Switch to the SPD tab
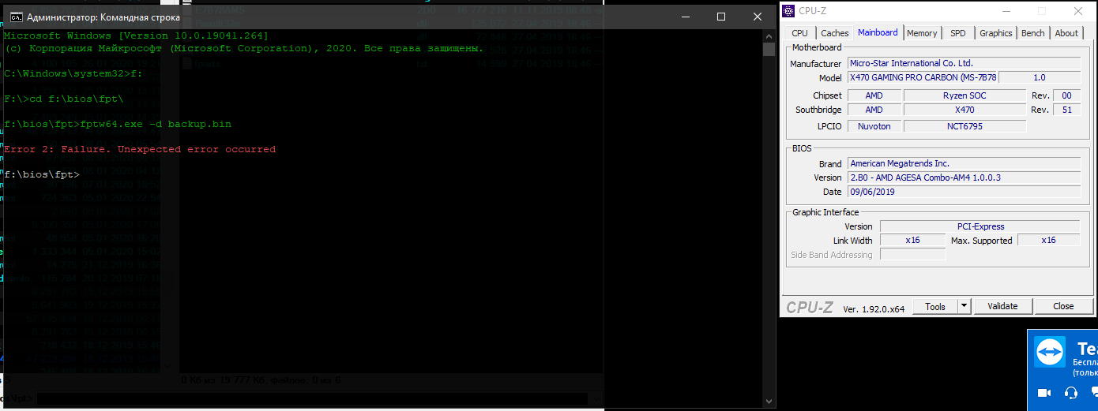Screen dimensions: 1098x411 957,33
